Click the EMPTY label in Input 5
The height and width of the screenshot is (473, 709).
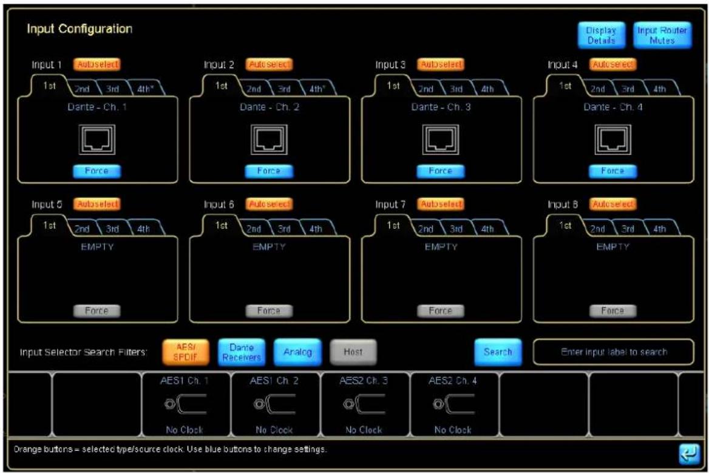point(97,247)
